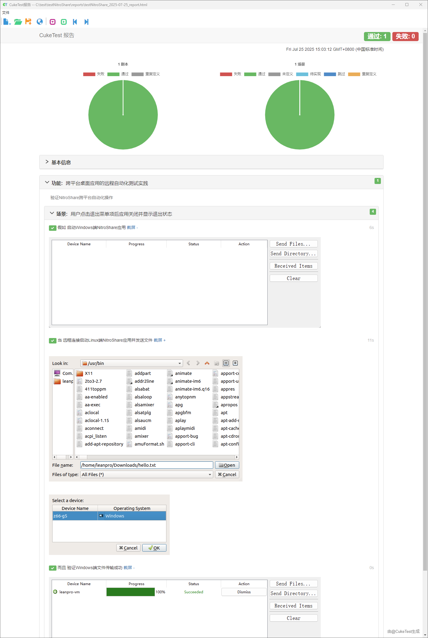Click the green 通过 swatch in 剧本 legend
The image size is (428, 638).
pos(113,74)
